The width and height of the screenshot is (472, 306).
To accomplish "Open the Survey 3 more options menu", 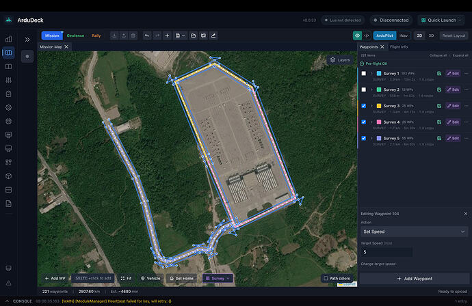I will pyautogui.click(x=467, y=106).
